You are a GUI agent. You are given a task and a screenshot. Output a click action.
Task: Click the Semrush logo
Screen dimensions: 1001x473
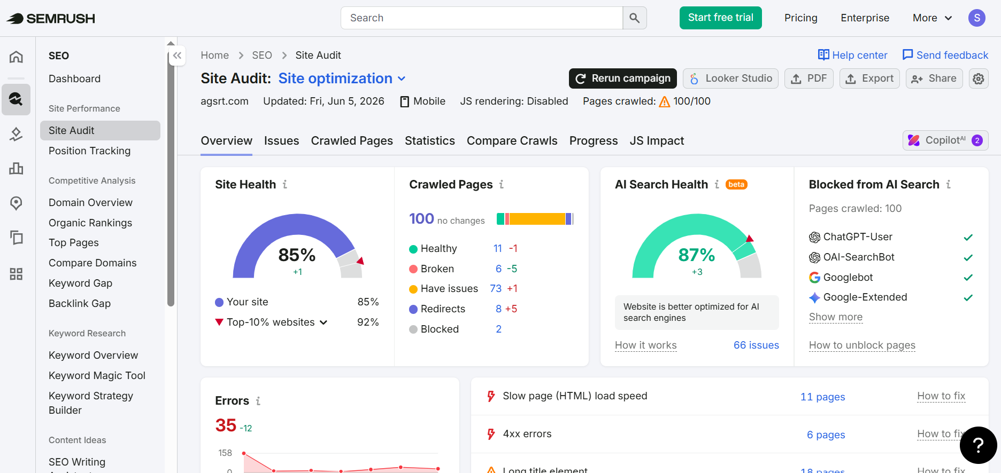[51, 18]
